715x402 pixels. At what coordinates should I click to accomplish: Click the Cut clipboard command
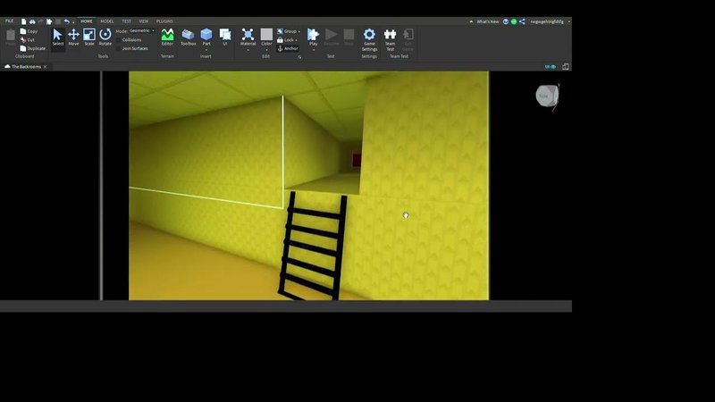pyautogui.click(x=28, y=39)
